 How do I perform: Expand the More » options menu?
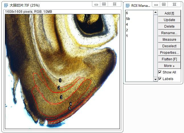click(x=169, y=66)
